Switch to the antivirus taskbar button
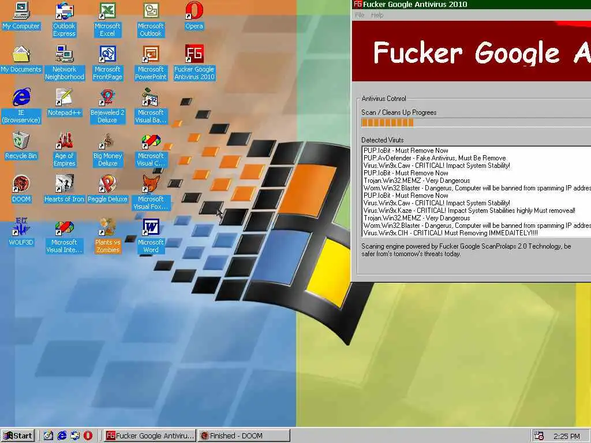 pos(149,436)
